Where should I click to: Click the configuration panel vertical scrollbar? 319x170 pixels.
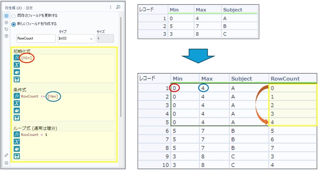[x=121, y=67]
